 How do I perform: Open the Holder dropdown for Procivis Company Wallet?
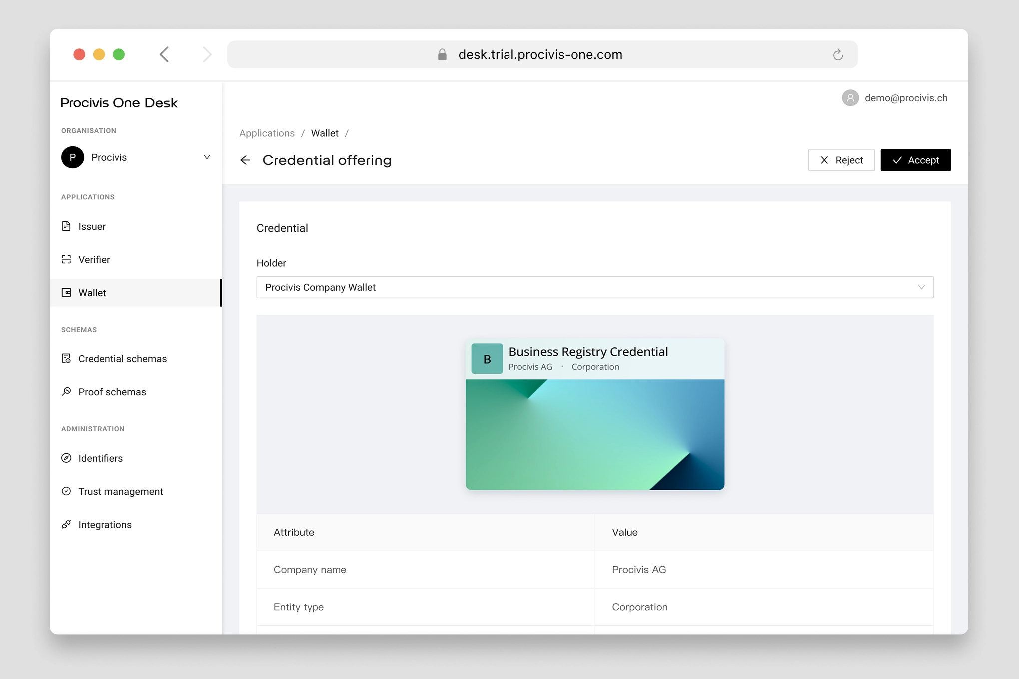pyautogui.click(x=594, y=287)
